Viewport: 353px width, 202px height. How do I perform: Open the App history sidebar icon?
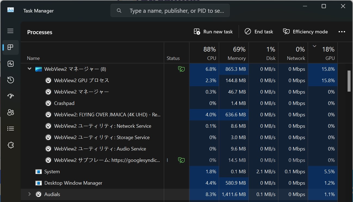click(x=10, y=80)
